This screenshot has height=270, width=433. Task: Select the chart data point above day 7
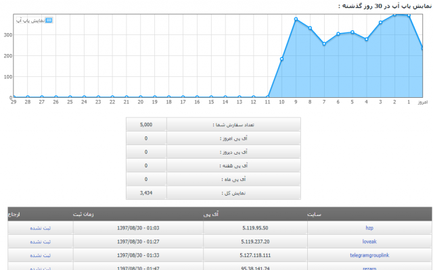(x=324, y=44)
